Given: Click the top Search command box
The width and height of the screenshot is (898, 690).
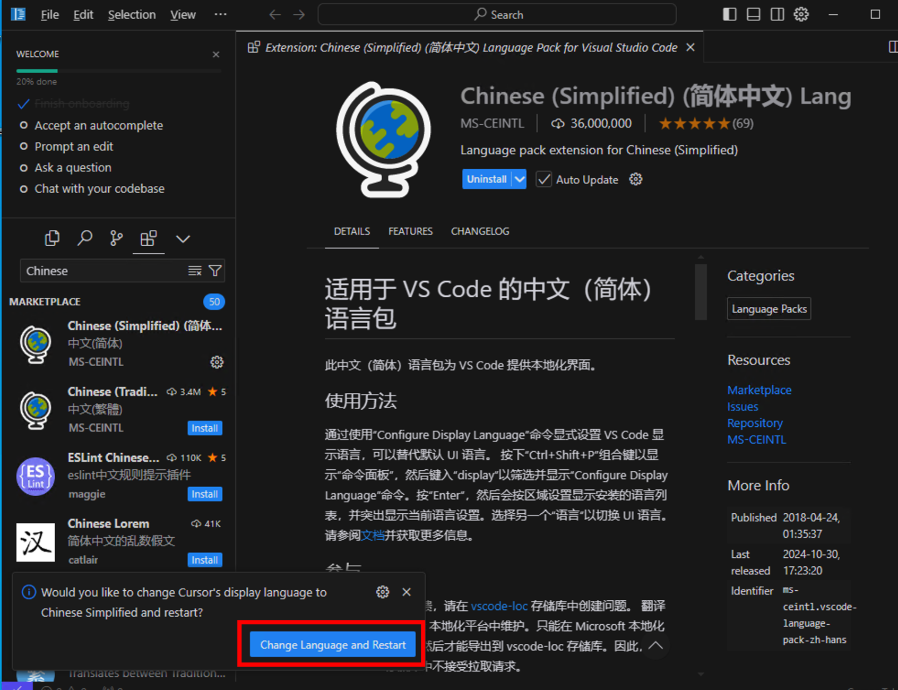Looking at the screenshot, I should tap(497, 15).
